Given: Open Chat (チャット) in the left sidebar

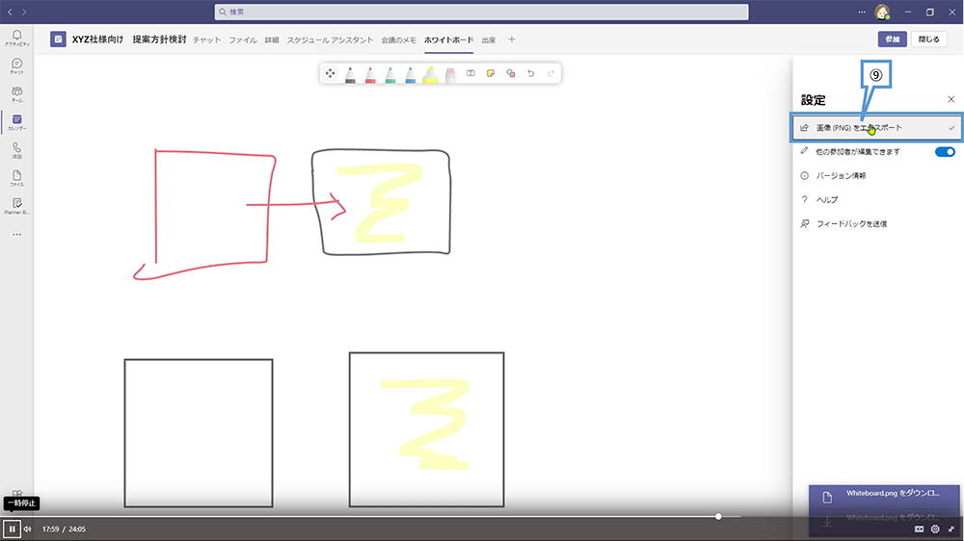Looking at the screenshot, I should pos(16,66).
